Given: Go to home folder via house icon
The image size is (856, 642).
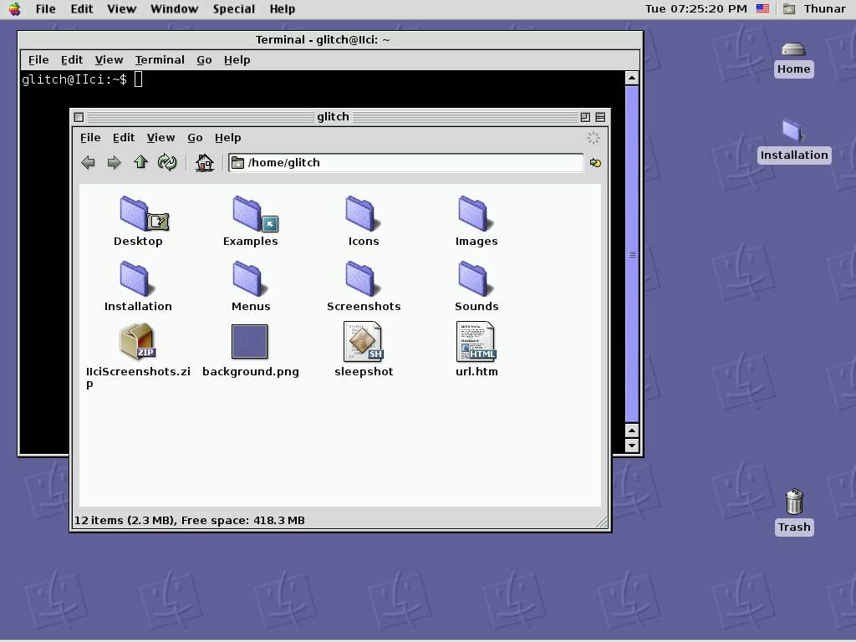Looking at the screenshot, I should [x=205, y=163].
